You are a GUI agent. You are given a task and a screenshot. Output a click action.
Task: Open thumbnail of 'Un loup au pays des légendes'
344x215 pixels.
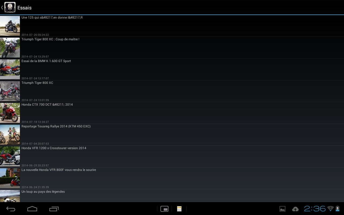(10, 196)
